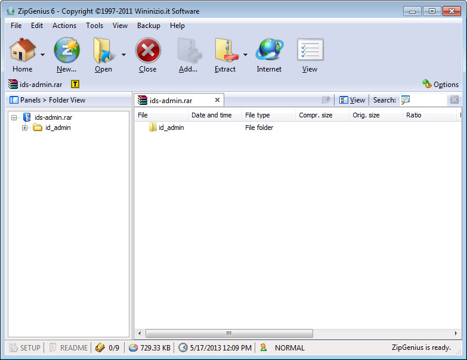Click Panels > Folder View header

[48, 100]
